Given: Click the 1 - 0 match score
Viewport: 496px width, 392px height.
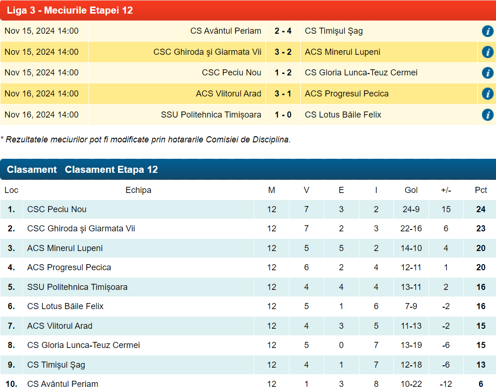Looking at the screenshot, I should (283, 115).
